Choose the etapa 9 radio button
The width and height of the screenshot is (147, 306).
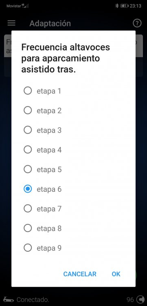[x=28, y=248]
